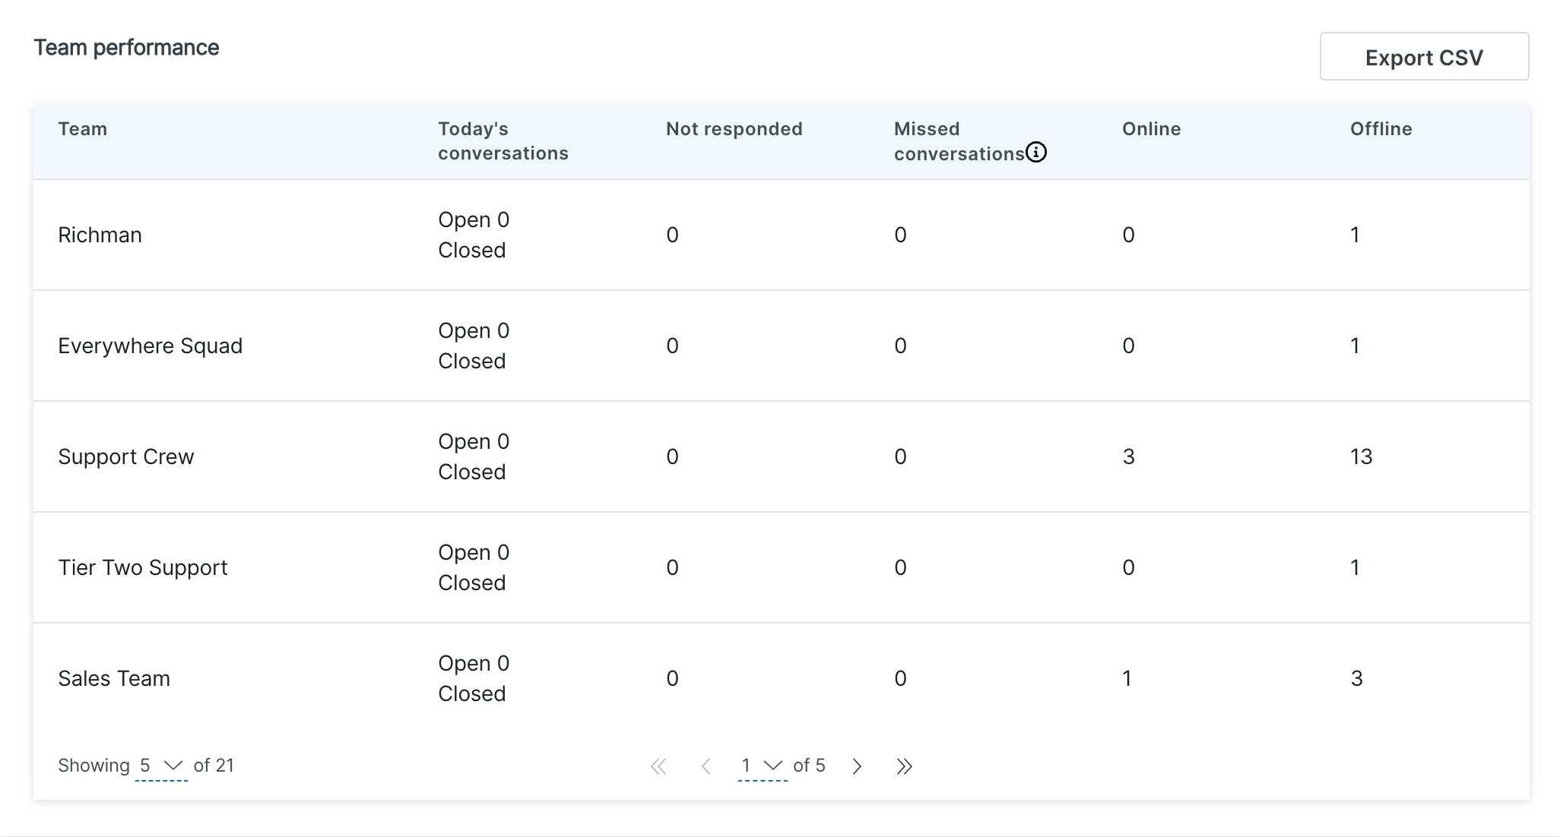1560x837 pixels.
Task: Click Richman's Offline value 1
Action: [1355, 235]
